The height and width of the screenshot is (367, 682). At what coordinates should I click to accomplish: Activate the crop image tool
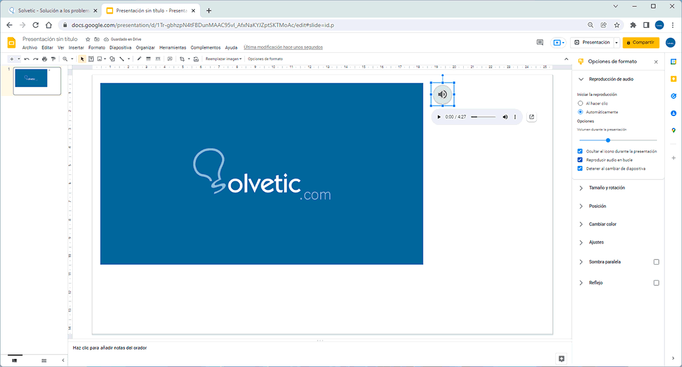point(184,59)
